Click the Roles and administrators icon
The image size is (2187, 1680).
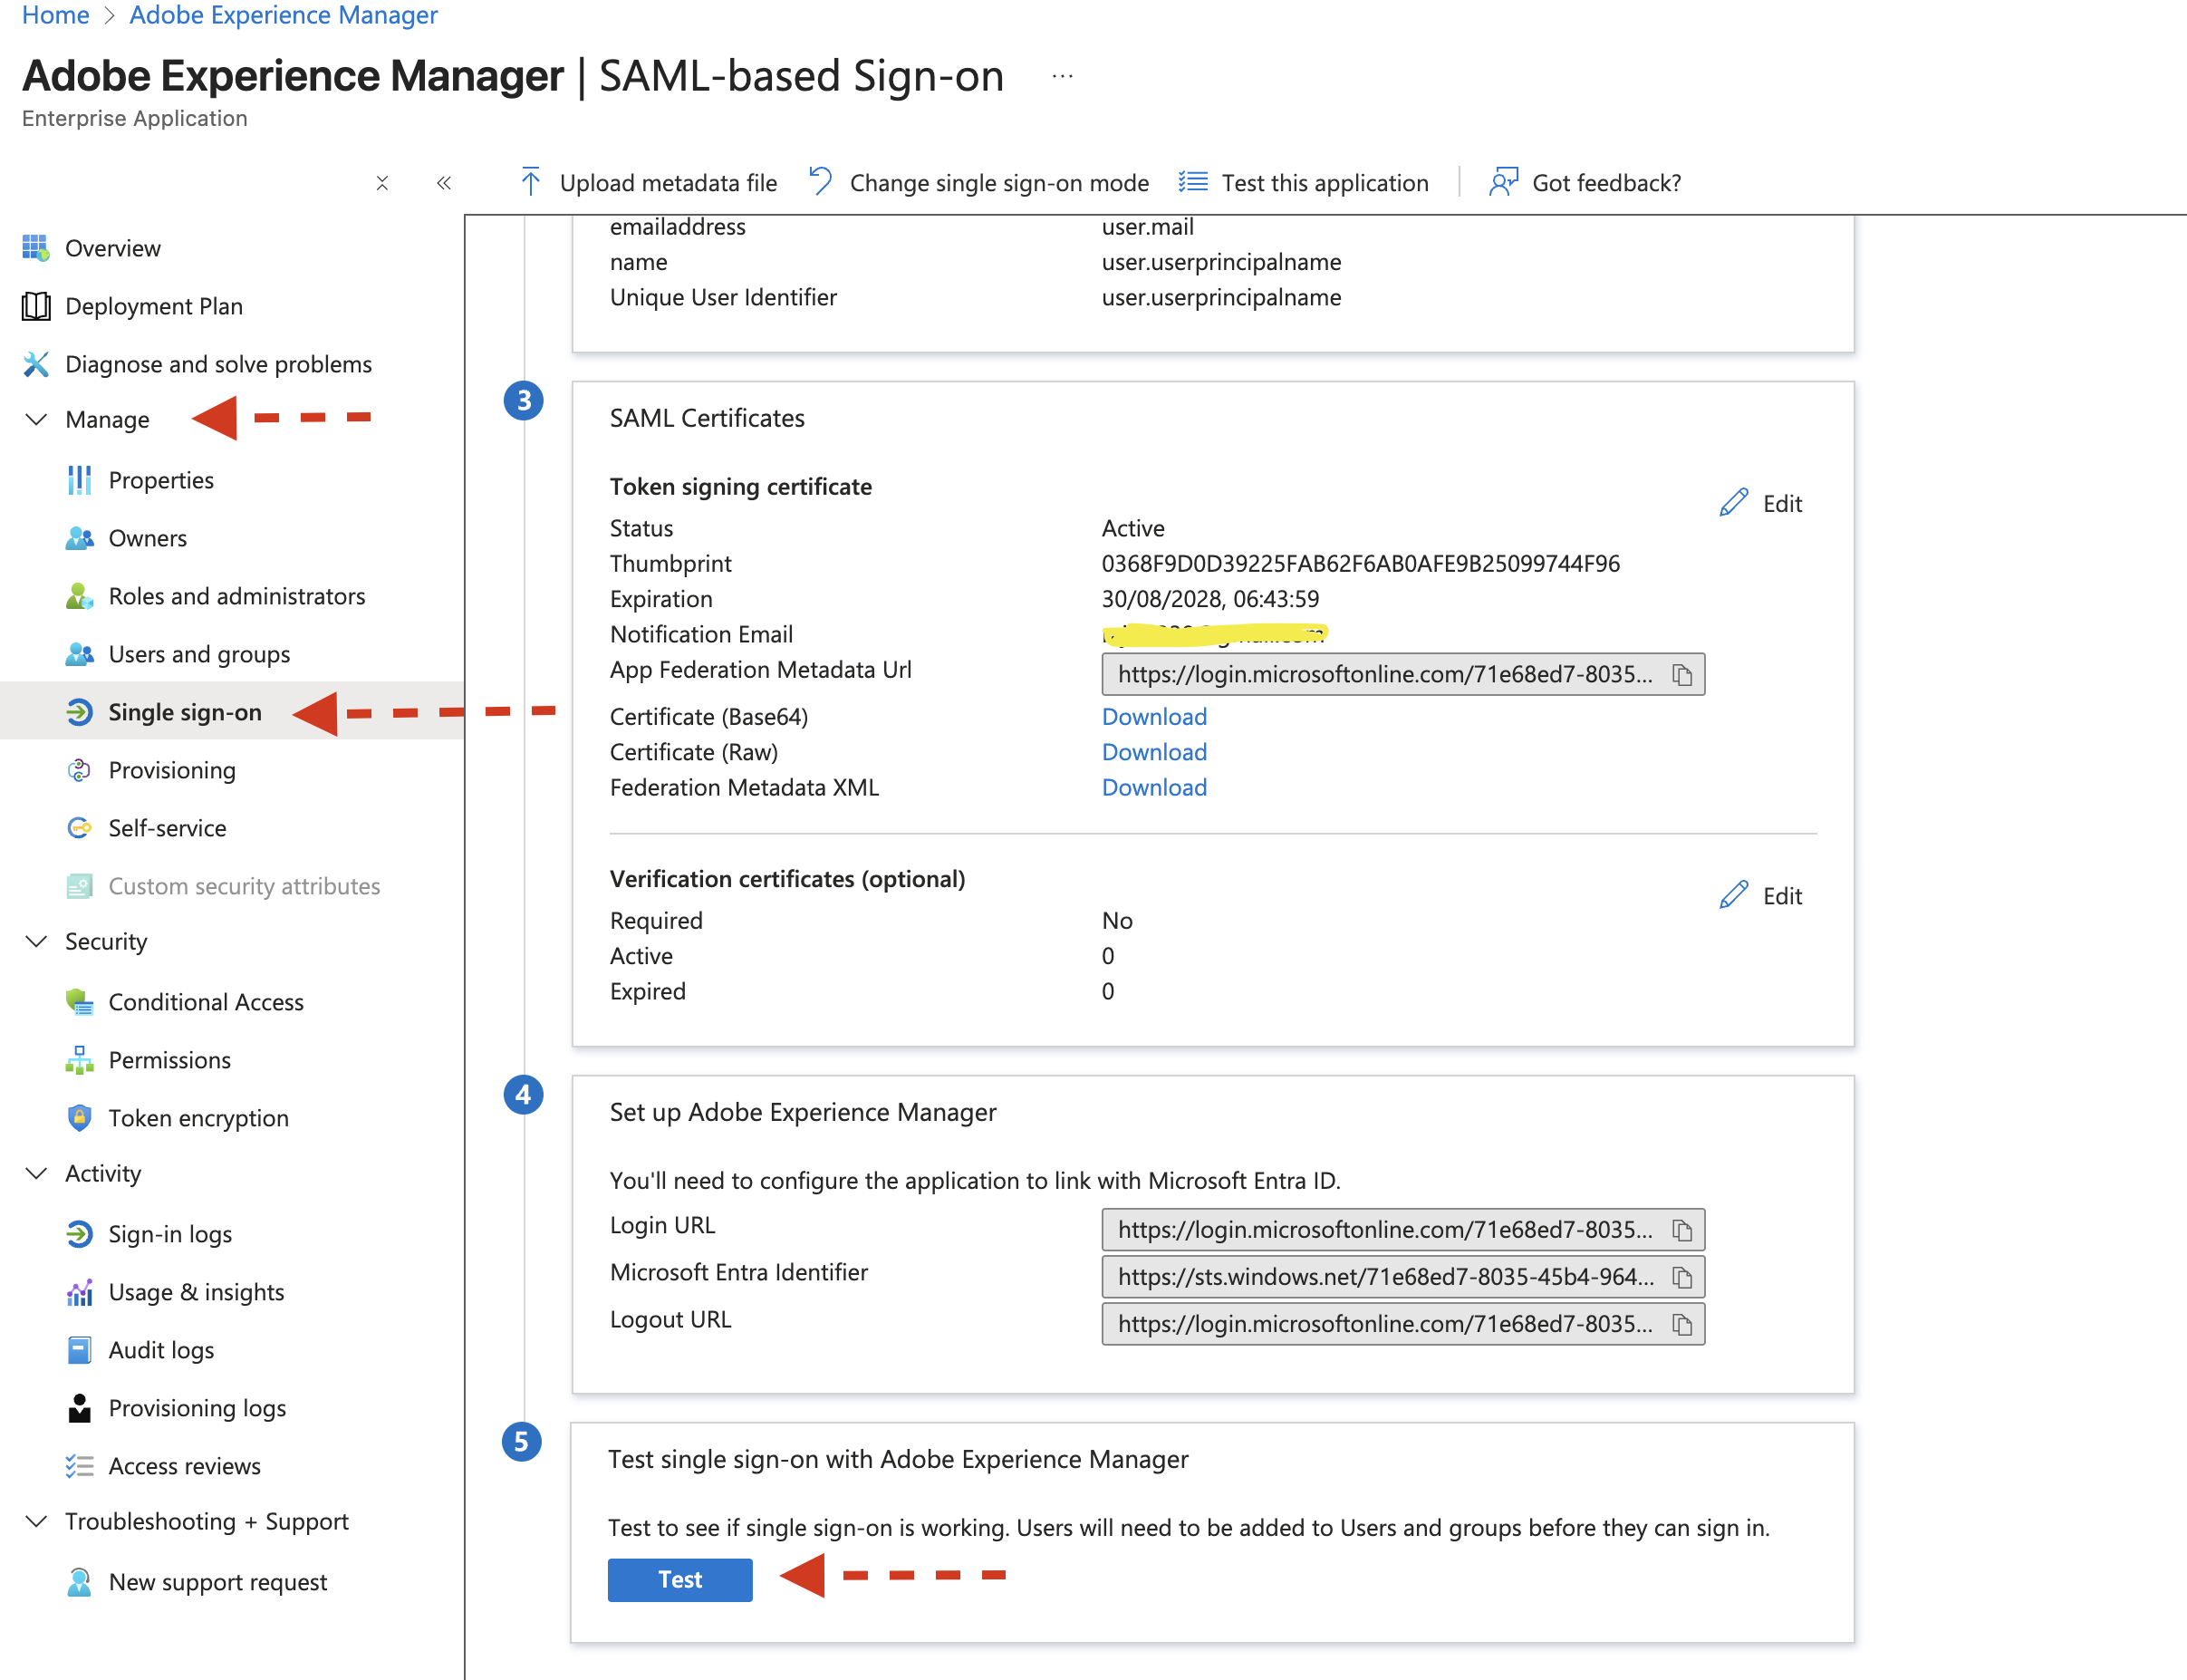click(79, 596)
